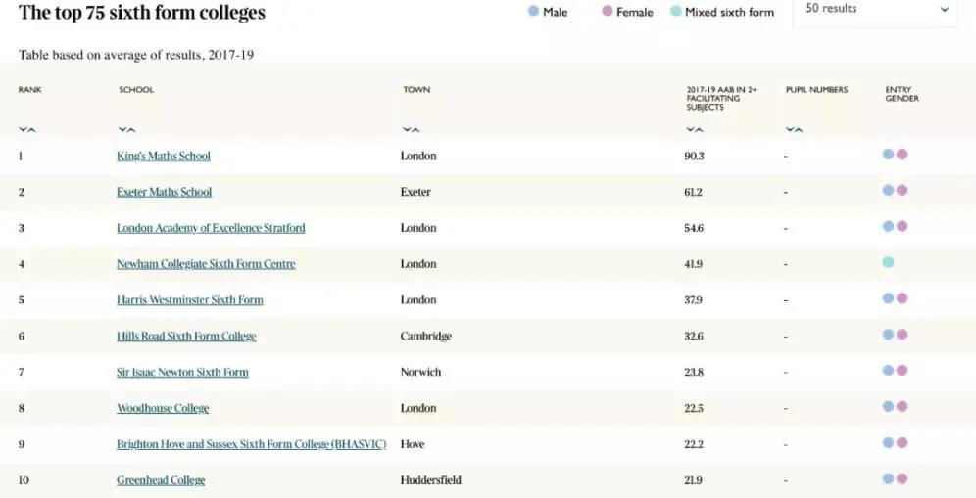Viewport: 976px width, 498px height.
Task: Click male dot in London Academy Stratford row
Action: (888, 226)
